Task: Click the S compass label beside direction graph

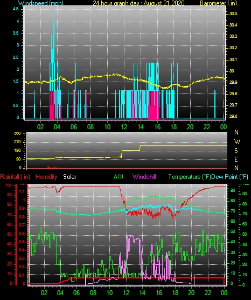Action: pyautogui.click(x=236, y=151)
